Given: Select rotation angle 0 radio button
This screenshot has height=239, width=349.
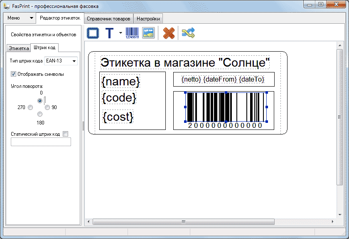Looking at the screenshot, I should 40,101.
